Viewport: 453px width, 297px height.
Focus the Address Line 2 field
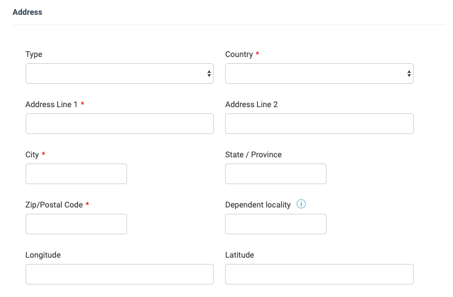tap(319, 124)
